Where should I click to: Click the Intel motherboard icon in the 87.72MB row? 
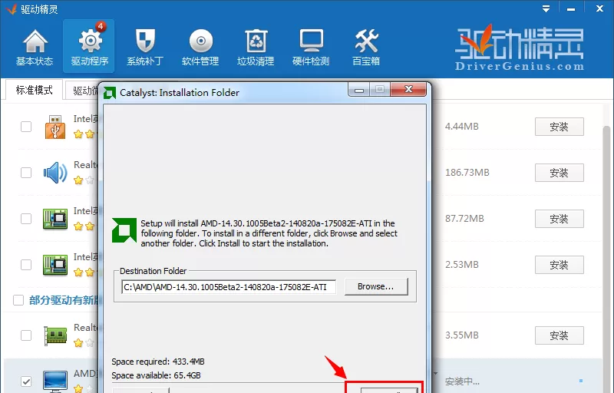tap(55, 219)
